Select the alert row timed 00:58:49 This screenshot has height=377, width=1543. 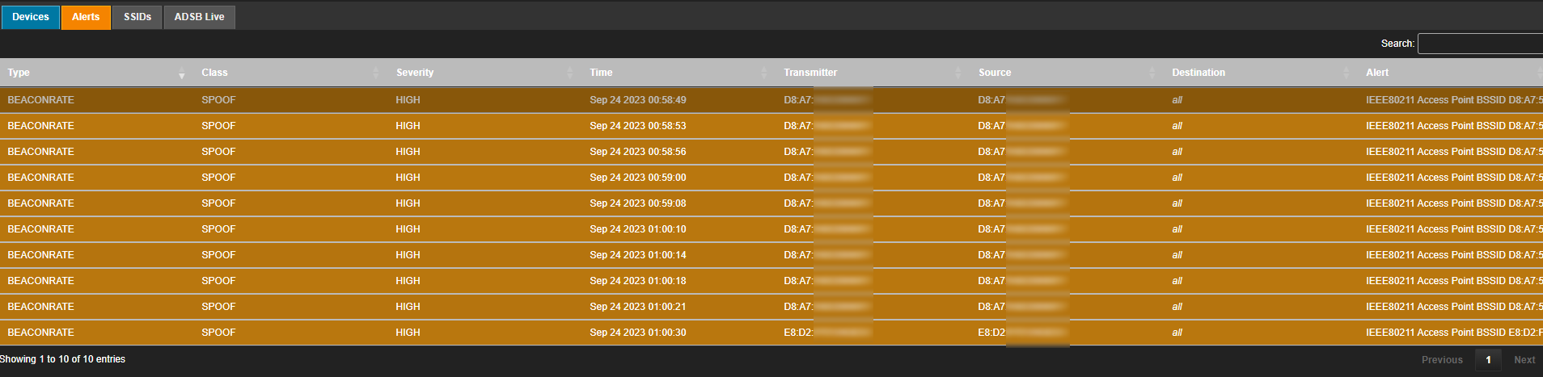tap(771, 100)
